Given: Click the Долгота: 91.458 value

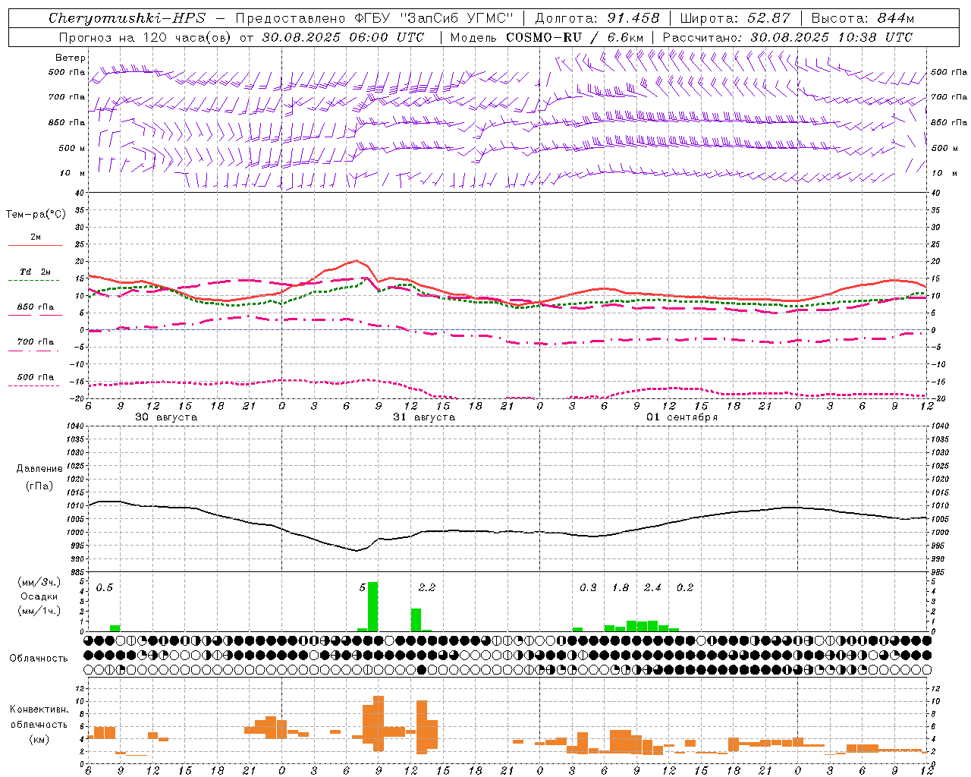Looking at the screenshot, I should point(597,18).
